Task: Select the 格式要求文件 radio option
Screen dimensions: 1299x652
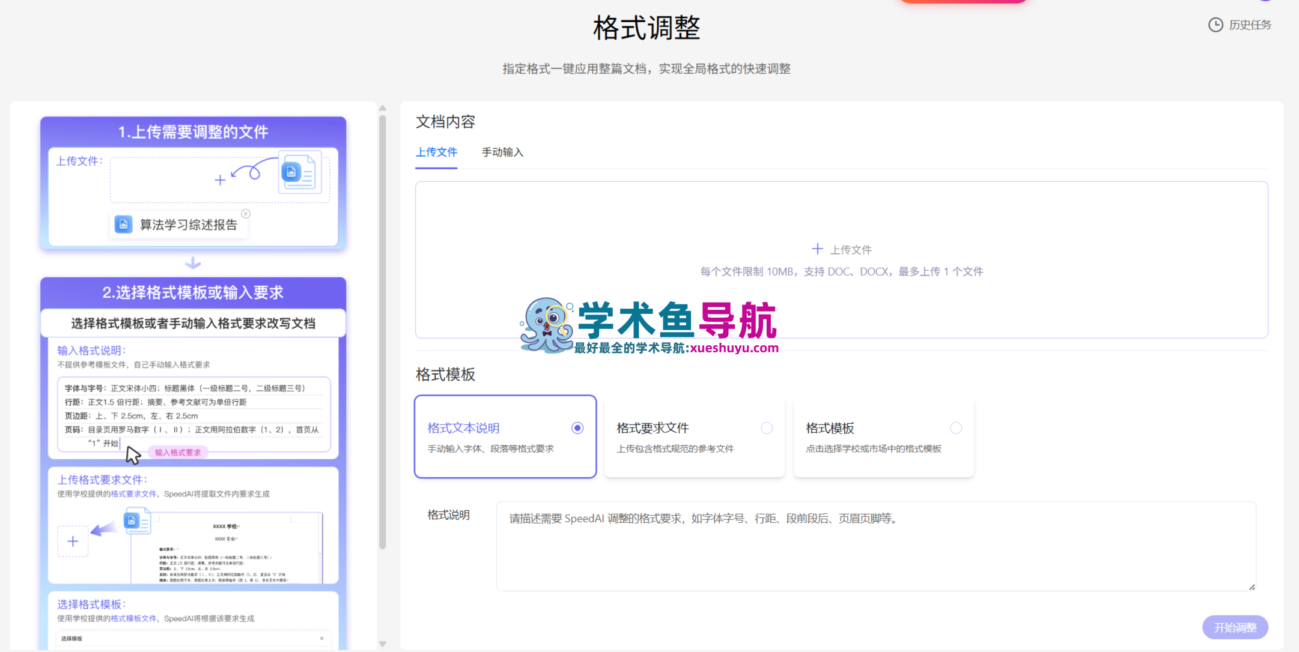Action: [x=766, y=427]
